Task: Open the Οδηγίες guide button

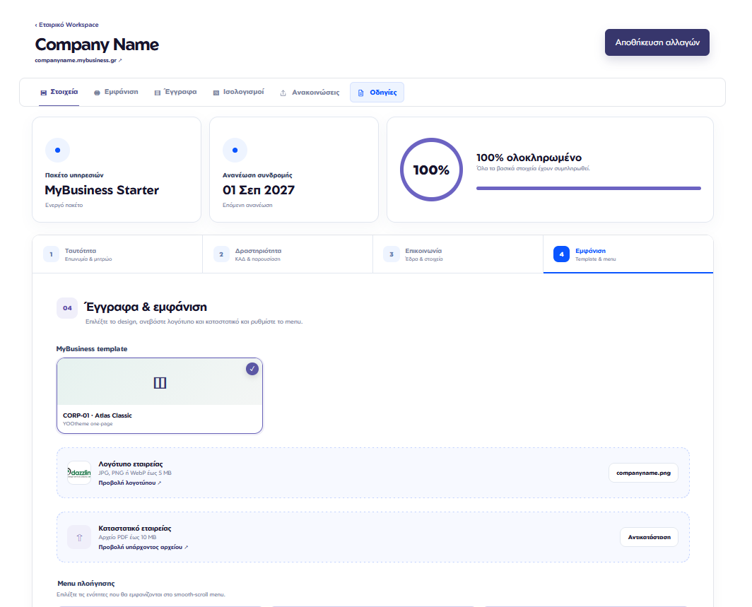Action: [x=377, y=93]
